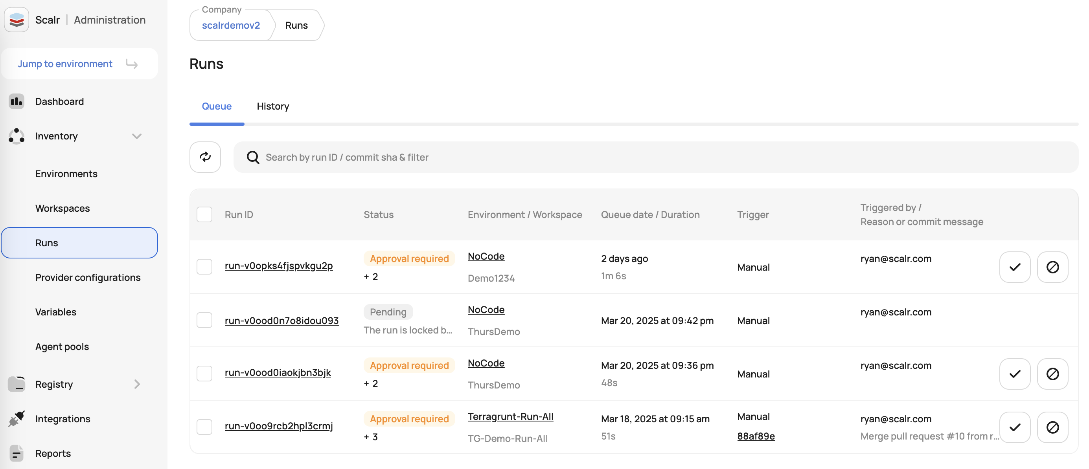Viewport: 1089px width, 469px height.
Task: Approve the Terragrunt-Run-All run with checkmark
Action: click(x=1015, y=427)
